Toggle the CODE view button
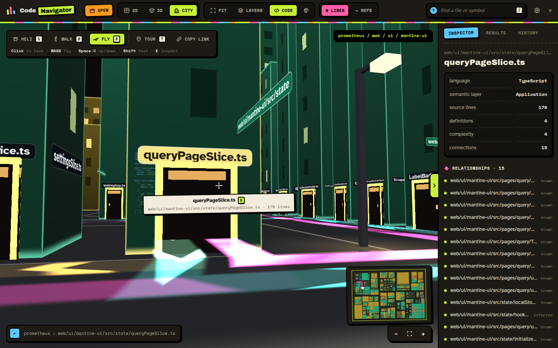 point(283,10)
